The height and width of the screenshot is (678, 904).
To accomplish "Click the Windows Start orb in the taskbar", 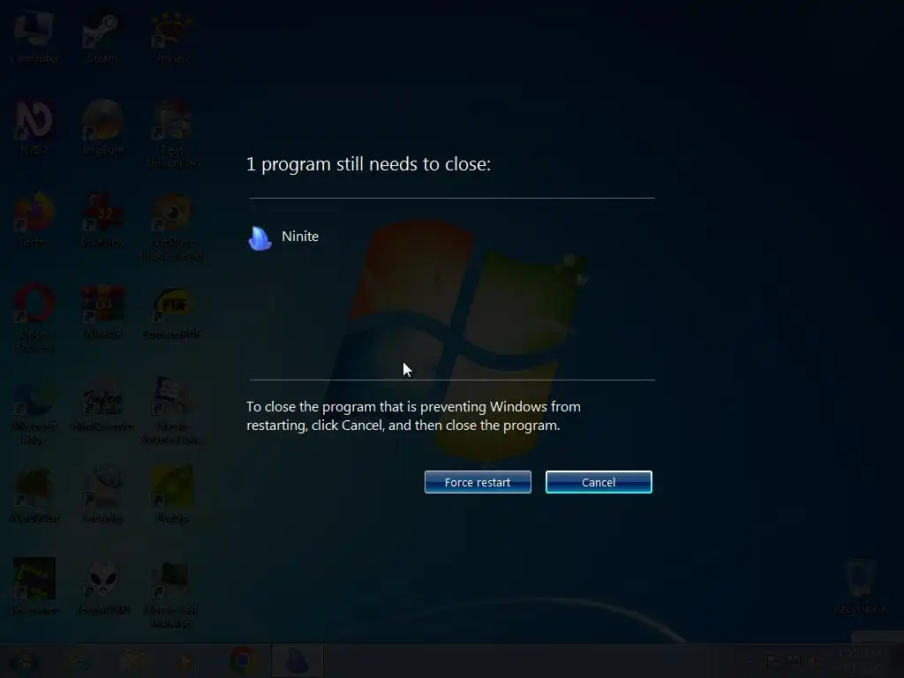I will click(24, 660).
